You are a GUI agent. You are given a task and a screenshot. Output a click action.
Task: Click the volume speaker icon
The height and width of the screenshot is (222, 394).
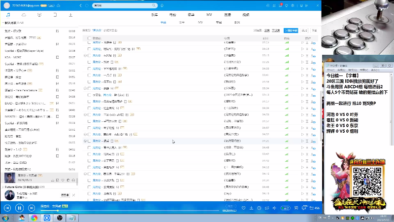click(274, 208)
